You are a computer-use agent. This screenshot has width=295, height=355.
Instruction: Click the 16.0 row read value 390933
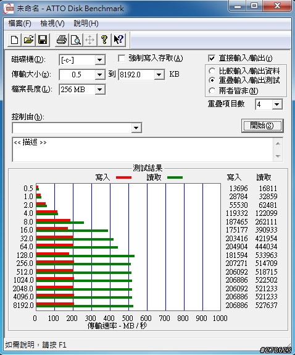266,230
